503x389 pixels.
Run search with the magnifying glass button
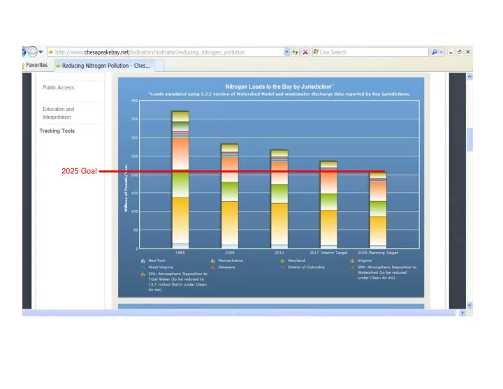[x=434, y=52]
